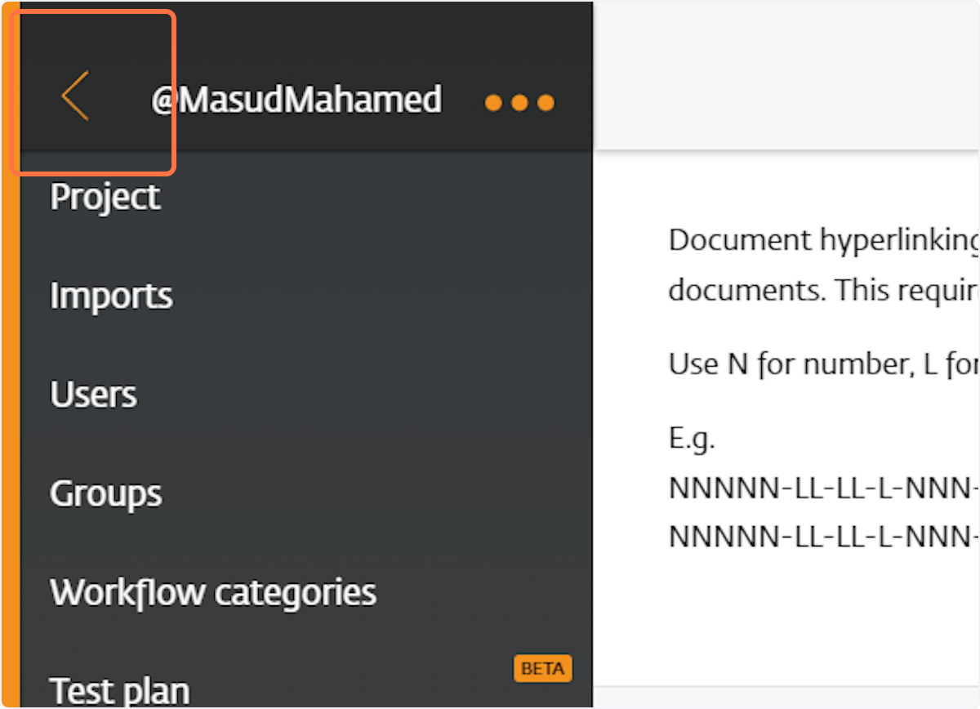Click the 'E.g.' example label
This screenshot has width=980, height=709.
pyautogui.click(x=692, y=439)
